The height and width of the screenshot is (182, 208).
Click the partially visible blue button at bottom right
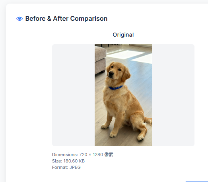pos(196,181)
